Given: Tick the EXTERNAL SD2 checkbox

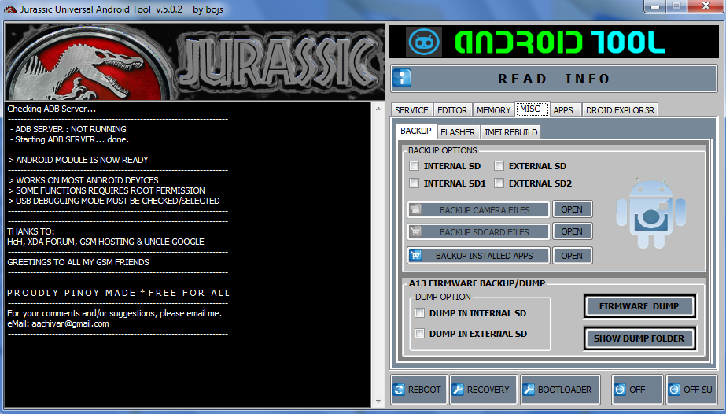Looking at the screenshot, I should pos(499,183).
